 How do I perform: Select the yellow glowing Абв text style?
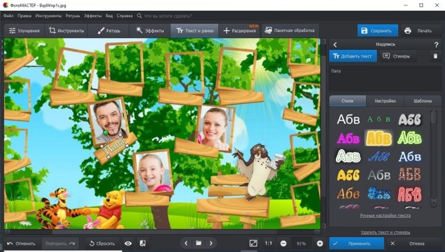[x=379, y=138]
